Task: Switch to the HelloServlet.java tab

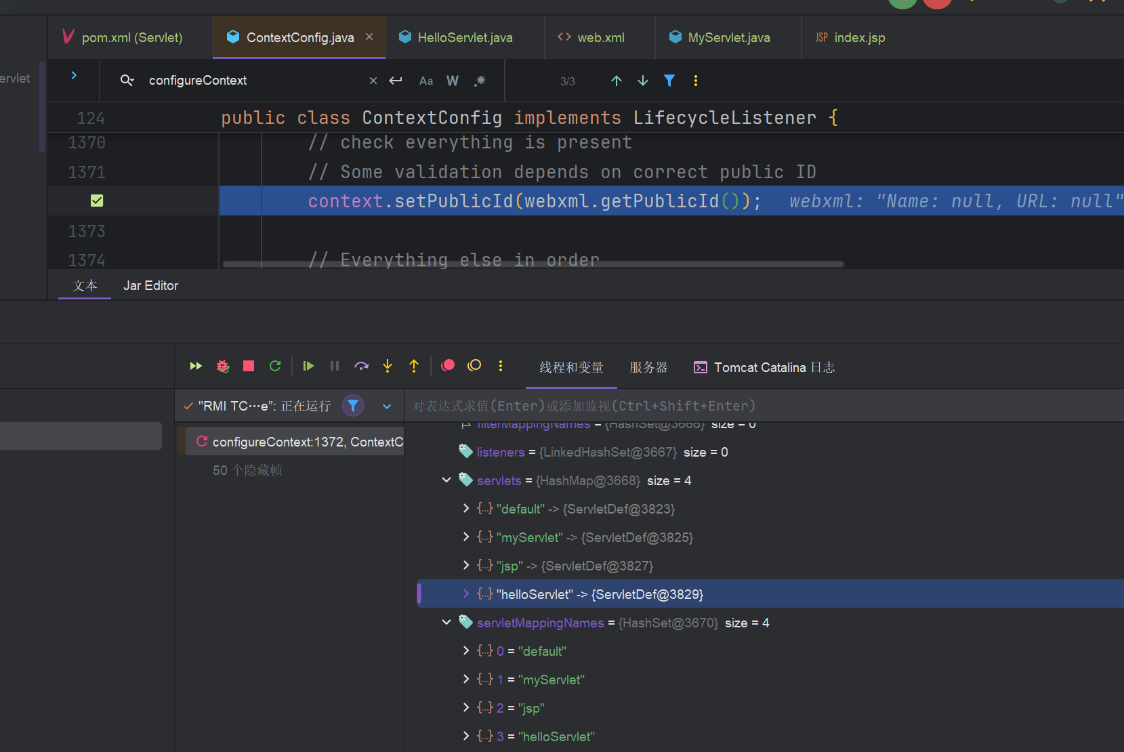Action: click(465, 38)
